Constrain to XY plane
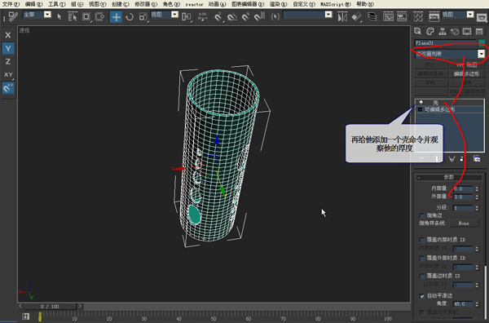The width and height of the screenshot is (489, 323). click(8, 74)
